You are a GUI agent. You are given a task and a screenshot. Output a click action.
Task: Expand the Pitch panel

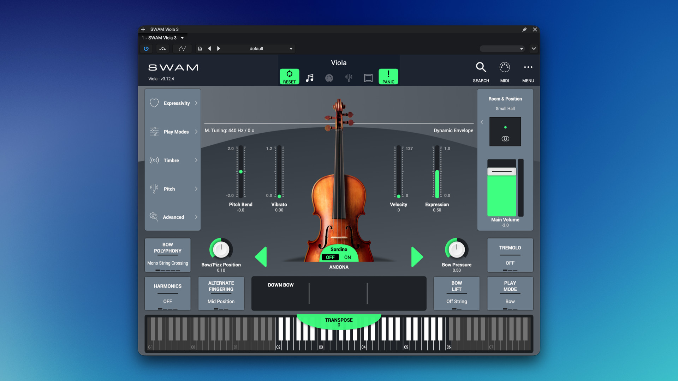(x=173, y=189)
